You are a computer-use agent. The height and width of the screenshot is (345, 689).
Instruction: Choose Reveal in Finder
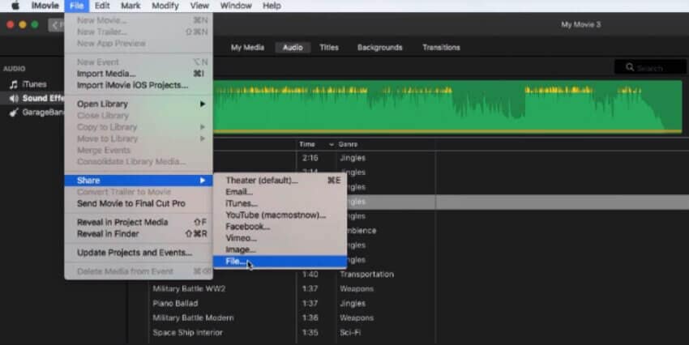point(139,234)
